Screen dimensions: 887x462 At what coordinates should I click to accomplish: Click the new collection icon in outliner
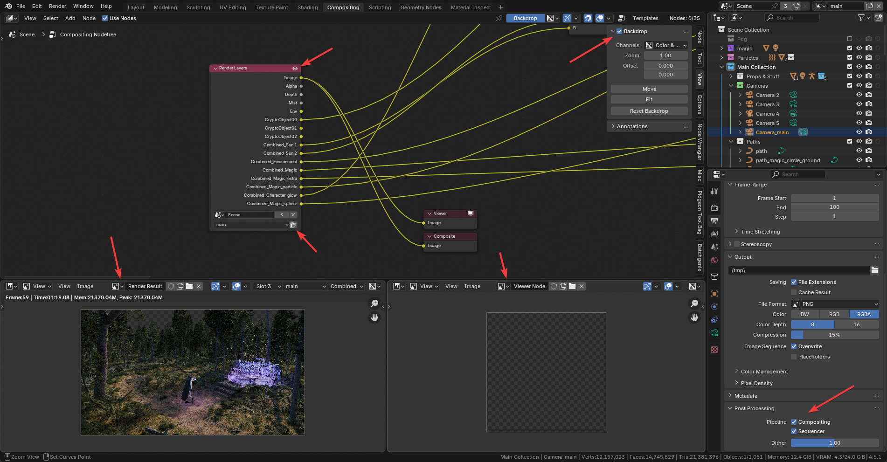tap(879, 18)
